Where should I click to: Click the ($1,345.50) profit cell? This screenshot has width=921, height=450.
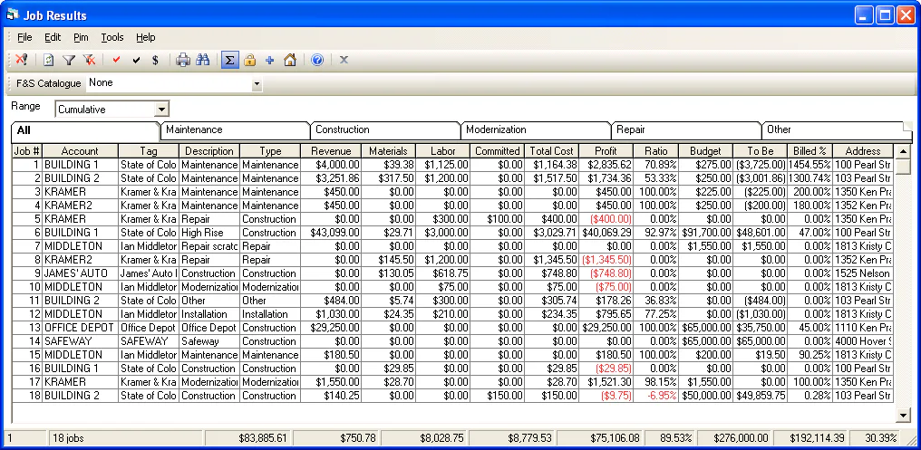(606, 260)
